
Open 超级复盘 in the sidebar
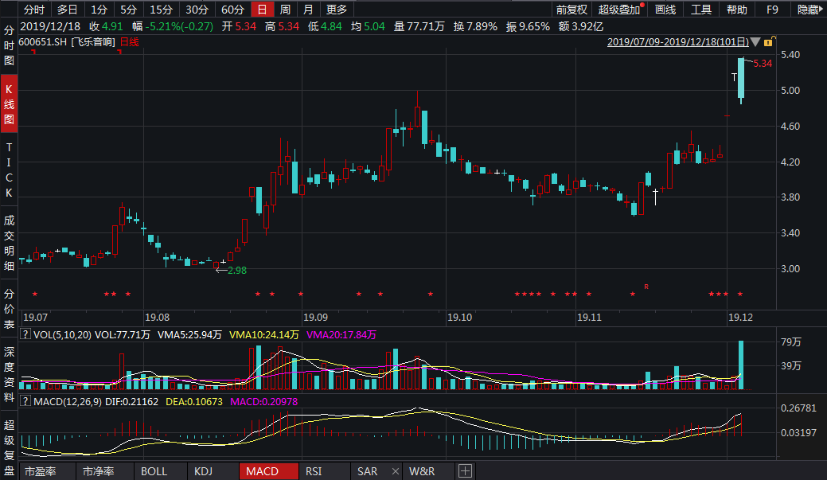point(9,447)
